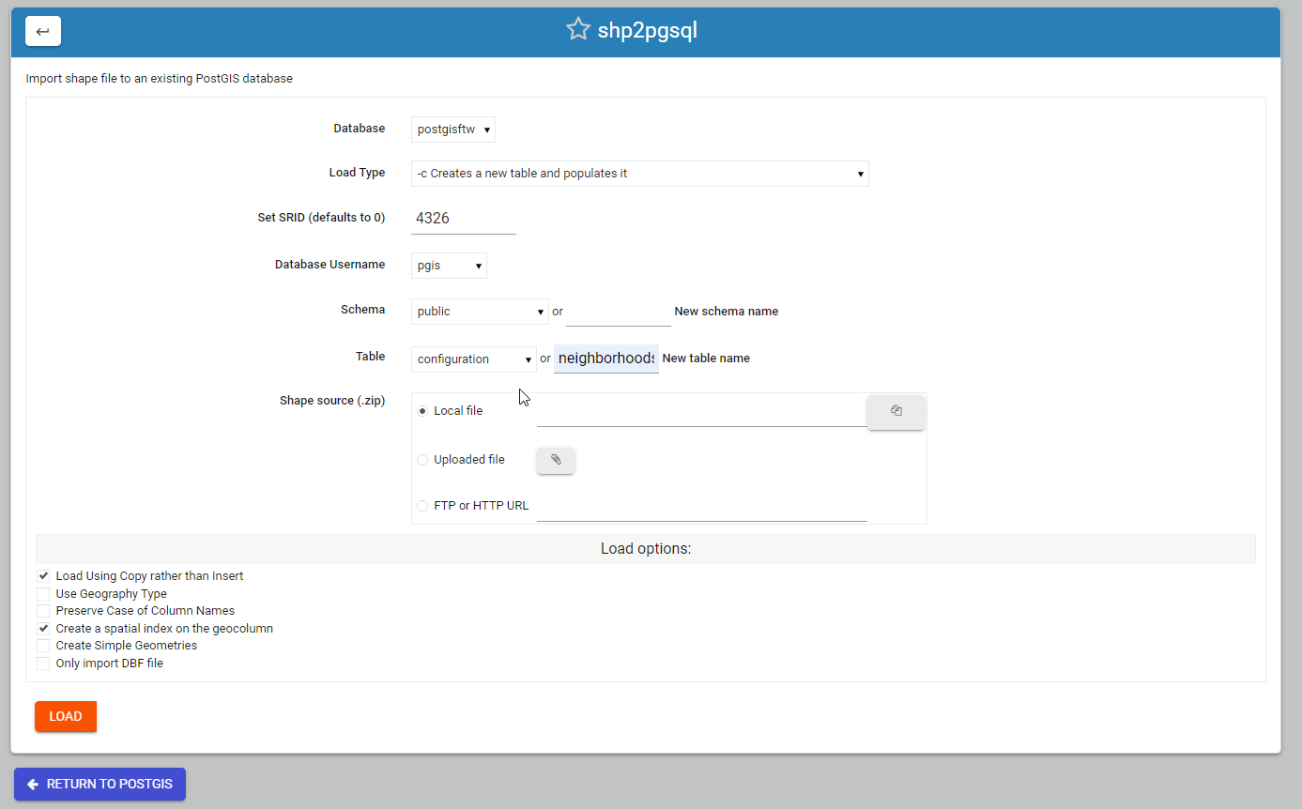This screenshot has height=809, width=1302.
Task: Check Preserve Case of Column Names
Action: point(43,611)
